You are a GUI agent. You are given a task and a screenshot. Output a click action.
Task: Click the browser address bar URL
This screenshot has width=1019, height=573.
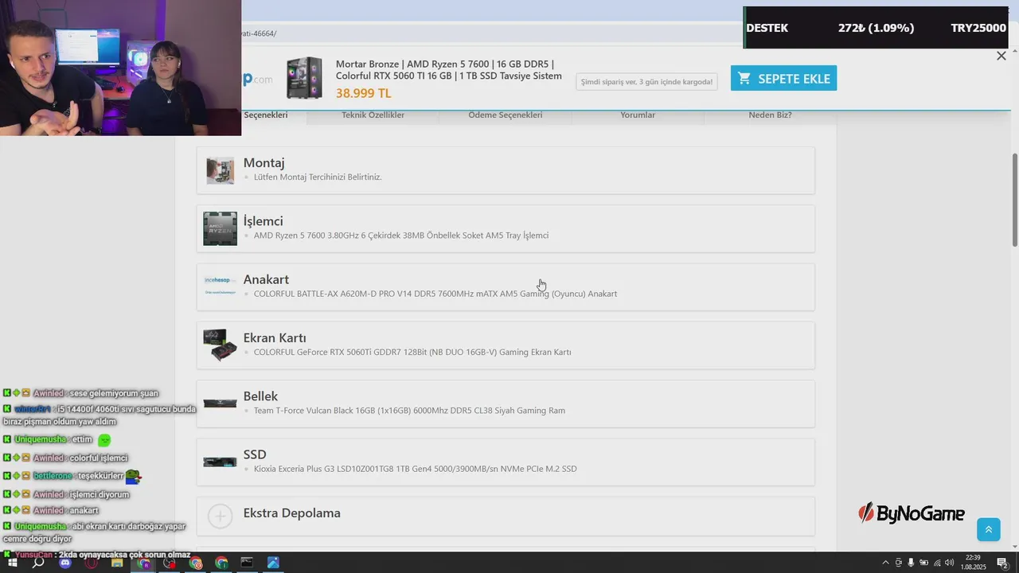(260, 33)
